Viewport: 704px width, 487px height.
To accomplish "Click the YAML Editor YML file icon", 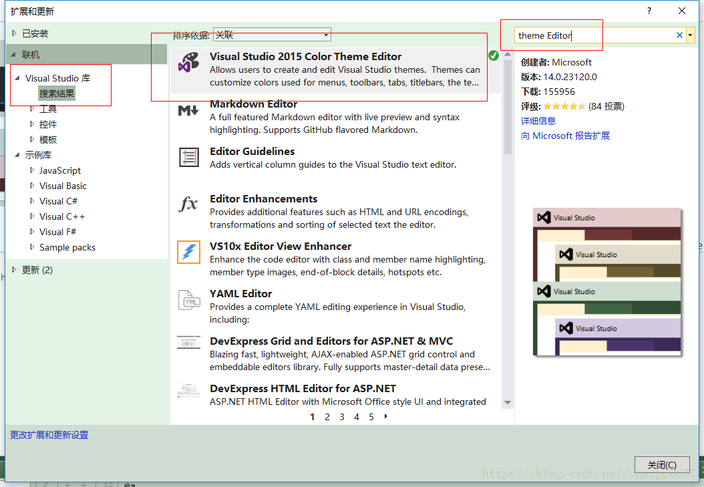I will (189, 300).
